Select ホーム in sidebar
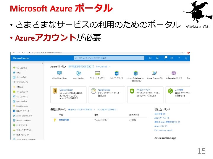Image resolution: width=213 pixels, height=159 pixels. click(x=17, y=73)
